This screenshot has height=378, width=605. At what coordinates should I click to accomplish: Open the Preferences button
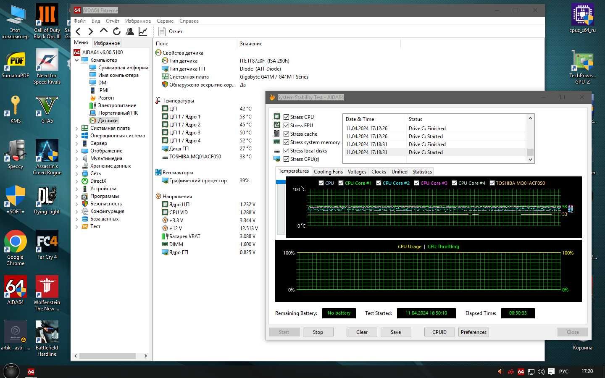[473, 332]
